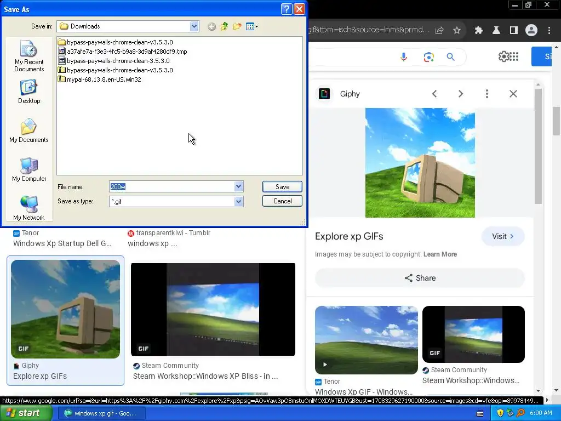561x421 pixels.
Task: Close the Giphy image preview panel
Action: [513, 94]
